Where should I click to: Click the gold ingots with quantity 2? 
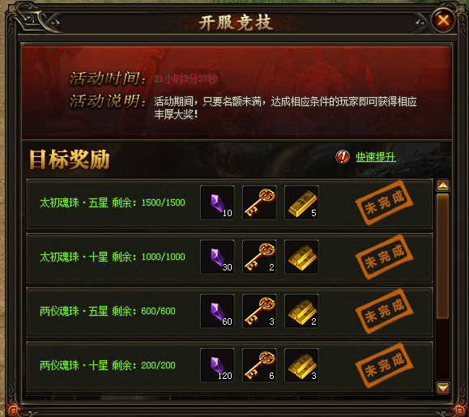(x=301, y=311)
